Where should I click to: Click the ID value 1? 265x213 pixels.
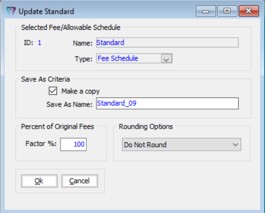click(x=39, y=42)
